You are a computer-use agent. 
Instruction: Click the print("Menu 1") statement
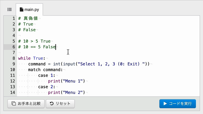point(66,81)
